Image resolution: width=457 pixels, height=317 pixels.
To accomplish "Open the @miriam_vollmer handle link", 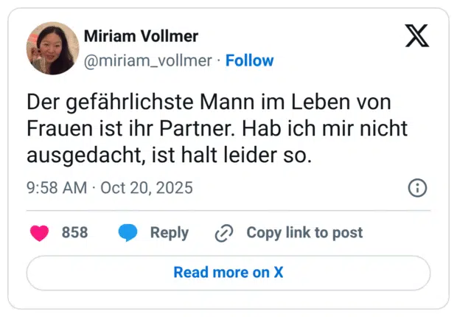I will [148, 60].
